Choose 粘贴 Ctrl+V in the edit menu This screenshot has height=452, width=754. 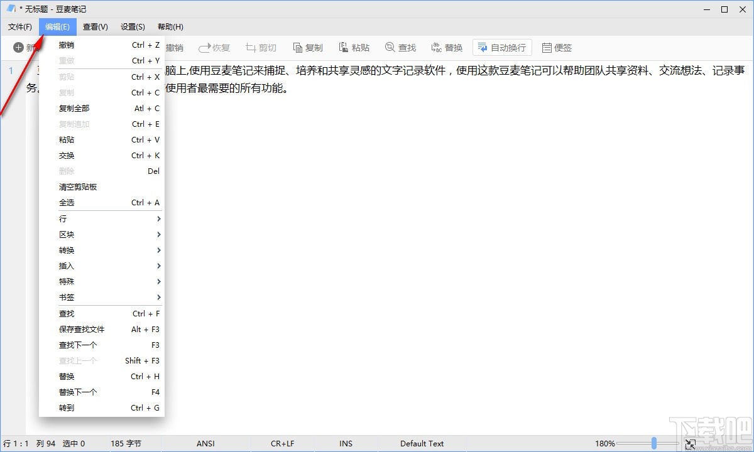click(102, 139)
